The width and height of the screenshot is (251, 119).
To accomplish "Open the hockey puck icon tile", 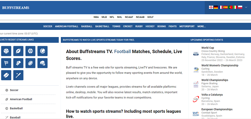I will (6, 75).
